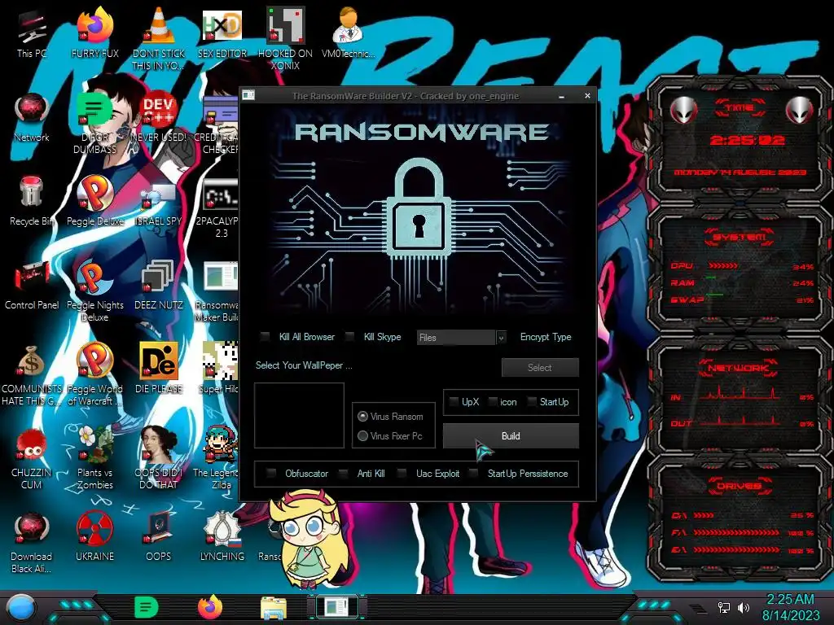Toggle the StartUp checkbox next to icon
834x625 pixels.
pos(531,402)
